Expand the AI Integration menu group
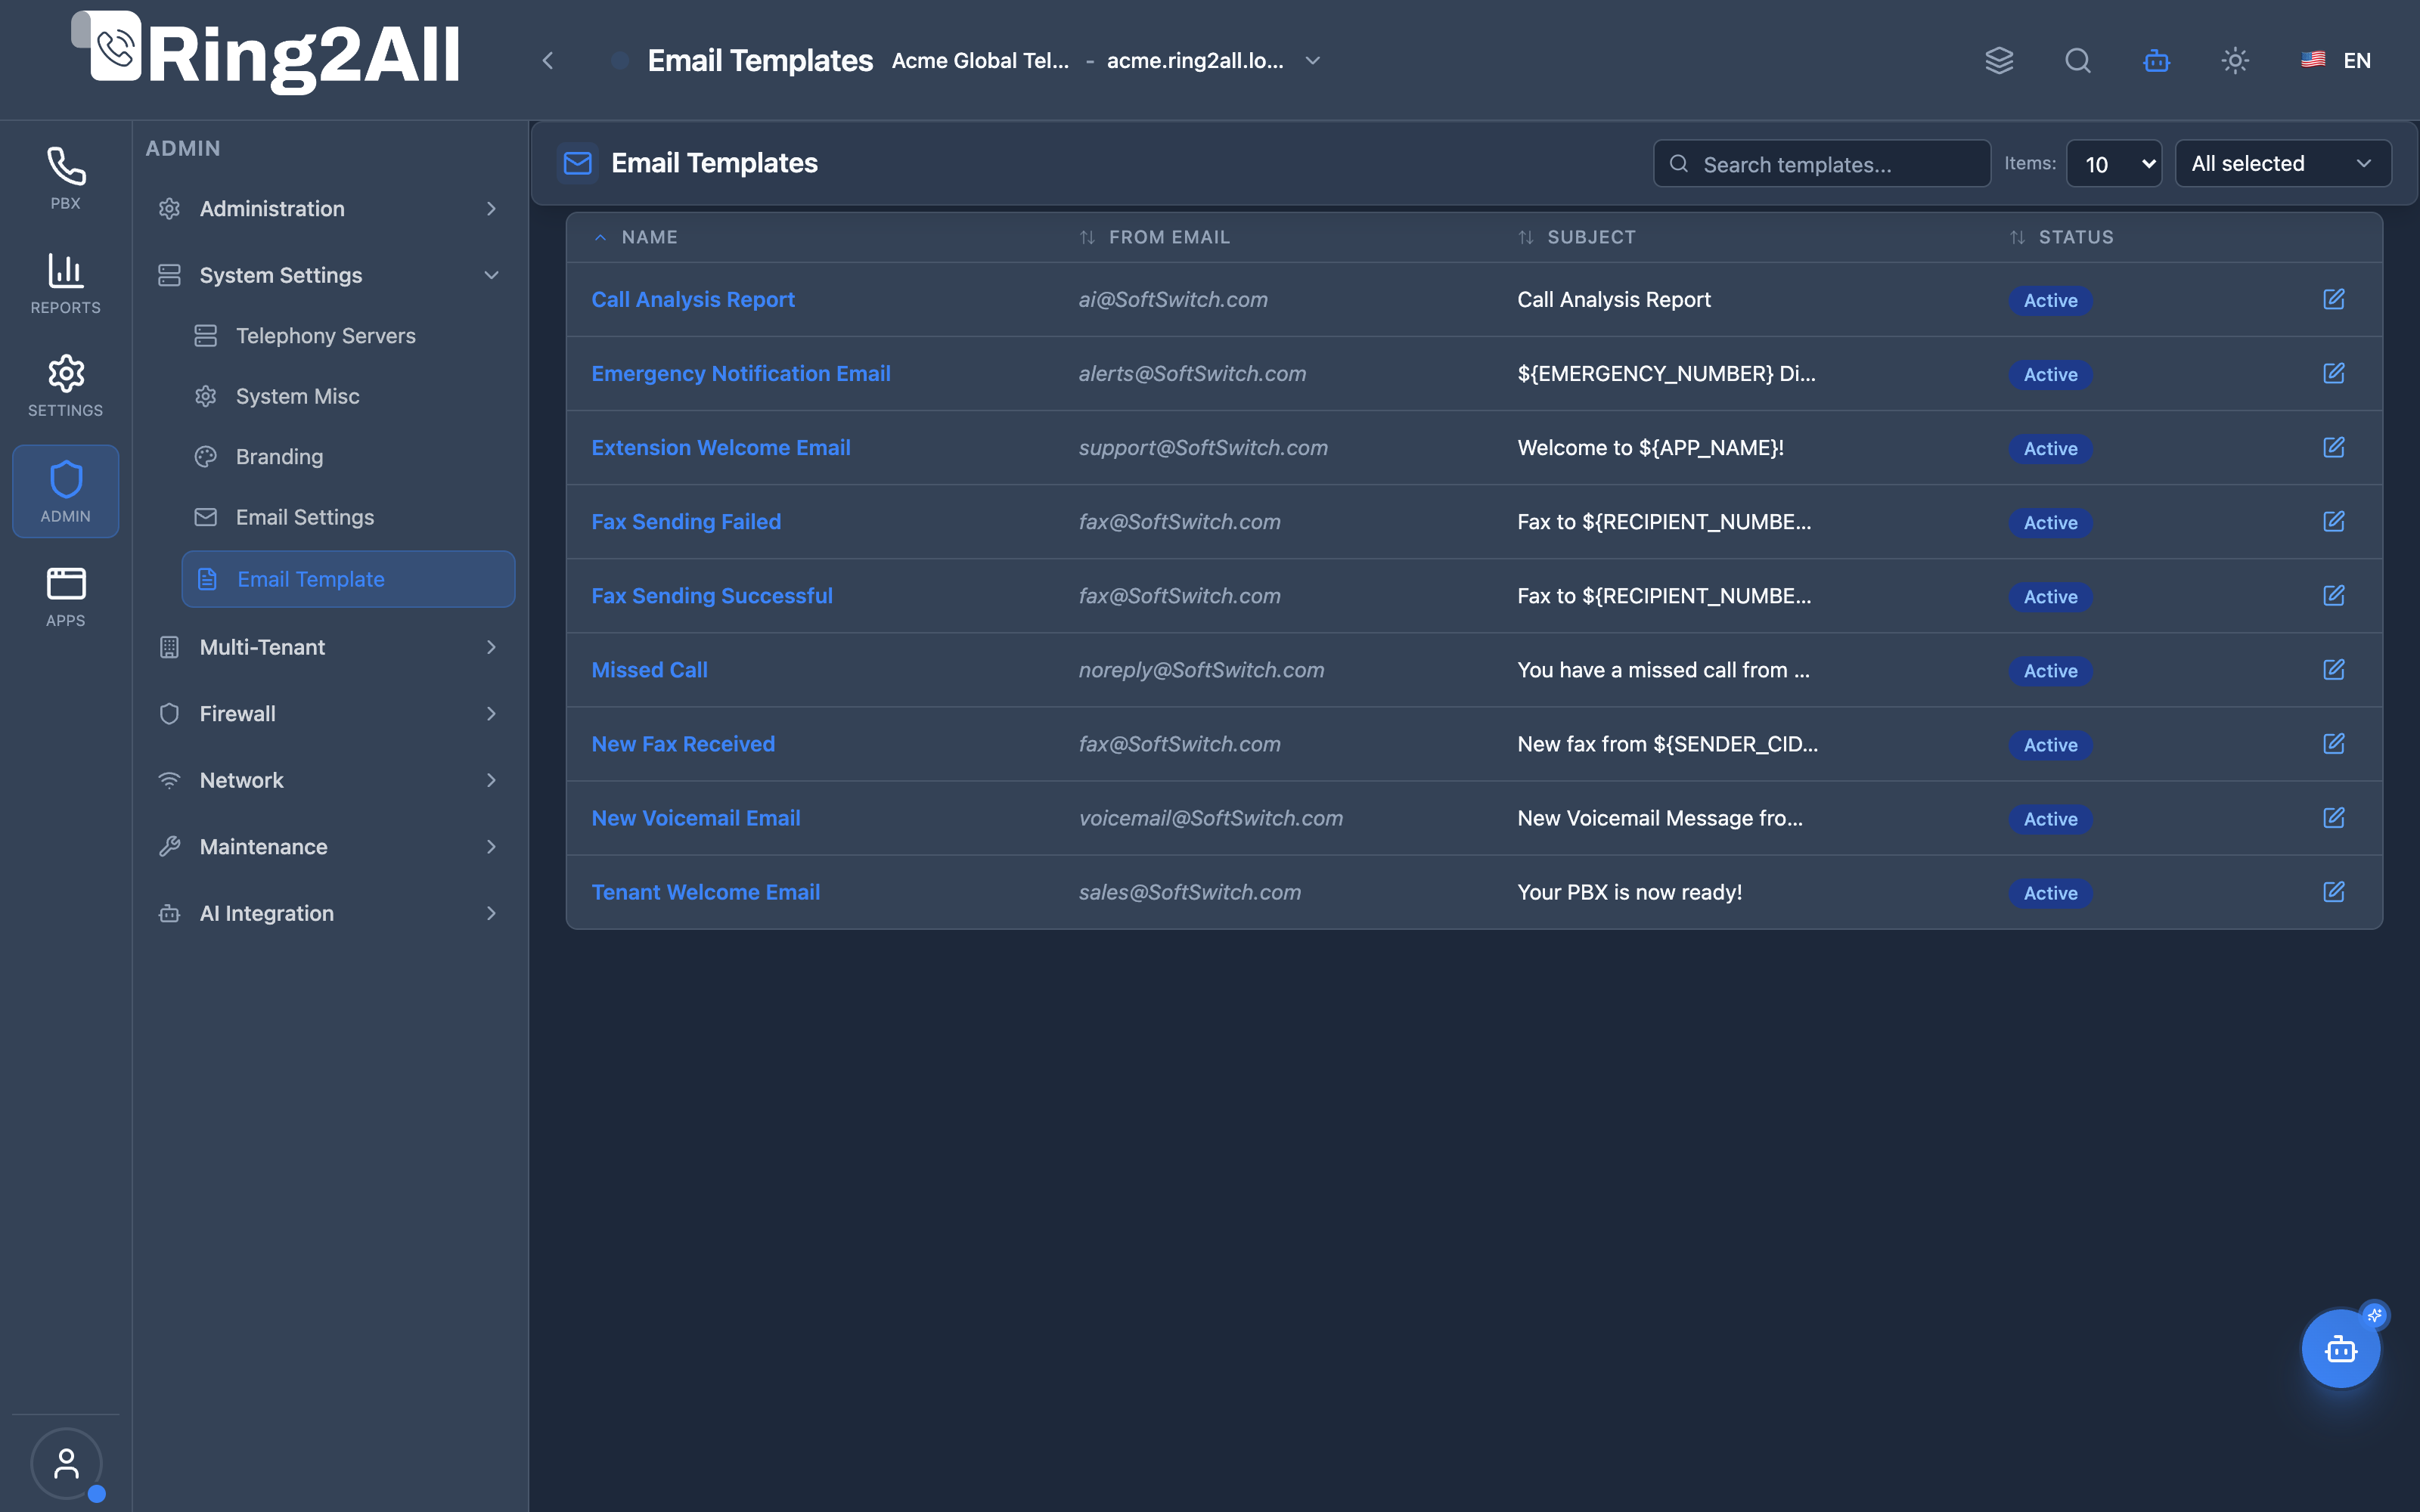 [x=328, y=913]
